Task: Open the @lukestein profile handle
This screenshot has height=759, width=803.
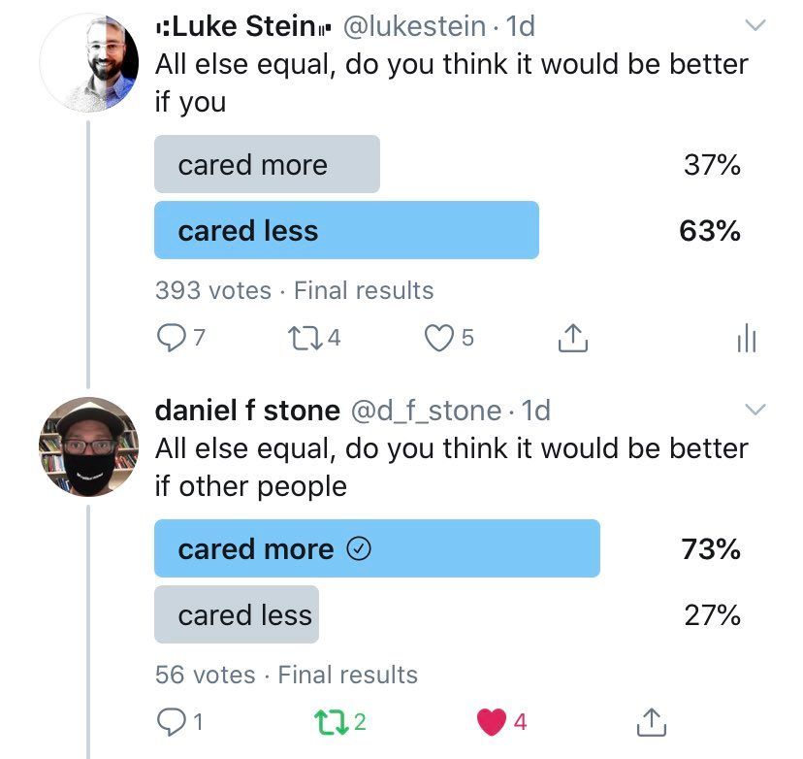Action: [415, 28]
